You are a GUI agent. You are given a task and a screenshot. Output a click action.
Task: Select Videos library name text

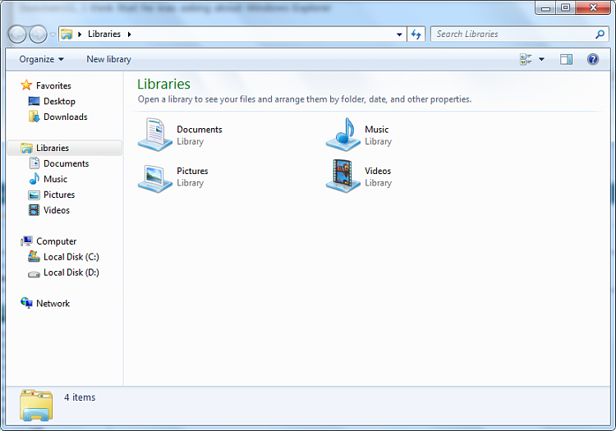point(378,171)
